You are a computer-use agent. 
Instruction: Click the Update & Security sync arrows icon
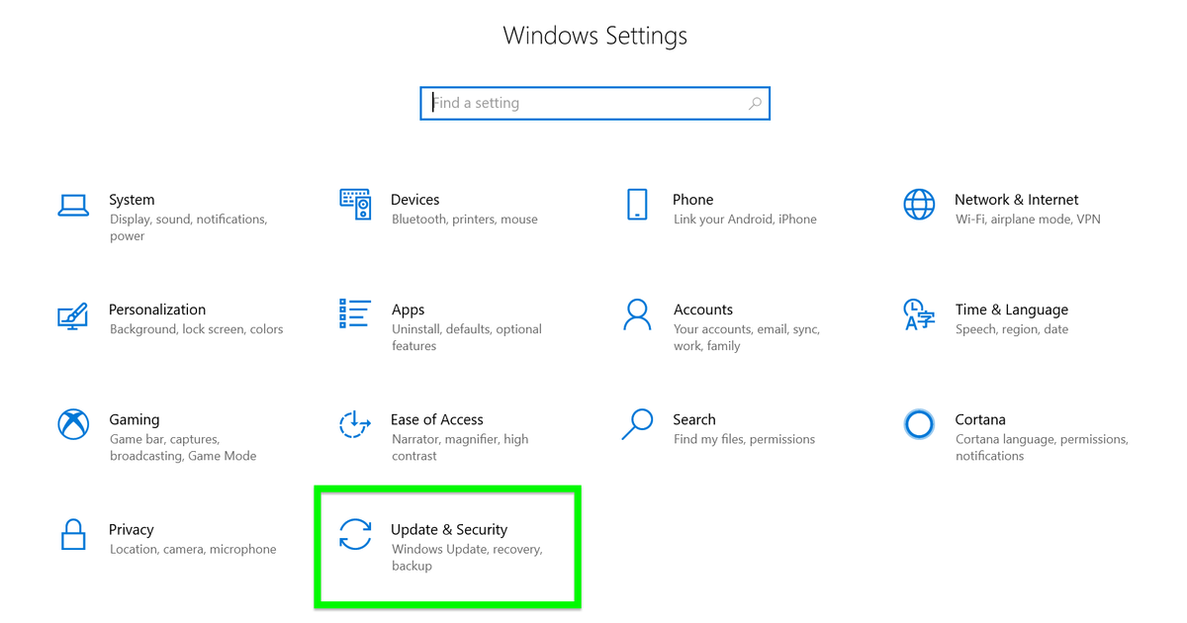[355, 535]
